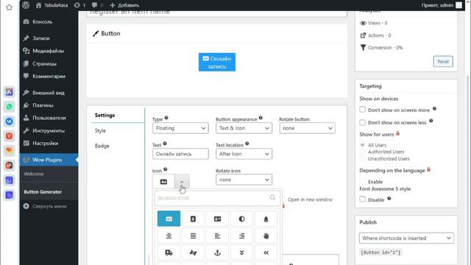Pick the align-left icon
The height and width of the screenshot is (265, 471).
[x=217, y=236]
